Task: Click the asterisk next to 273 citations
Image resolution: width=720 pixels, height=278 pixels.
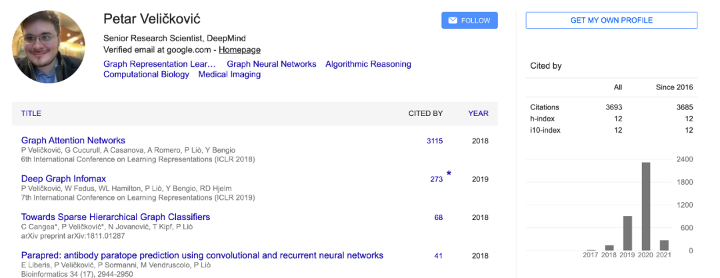Action: [449, 174]
